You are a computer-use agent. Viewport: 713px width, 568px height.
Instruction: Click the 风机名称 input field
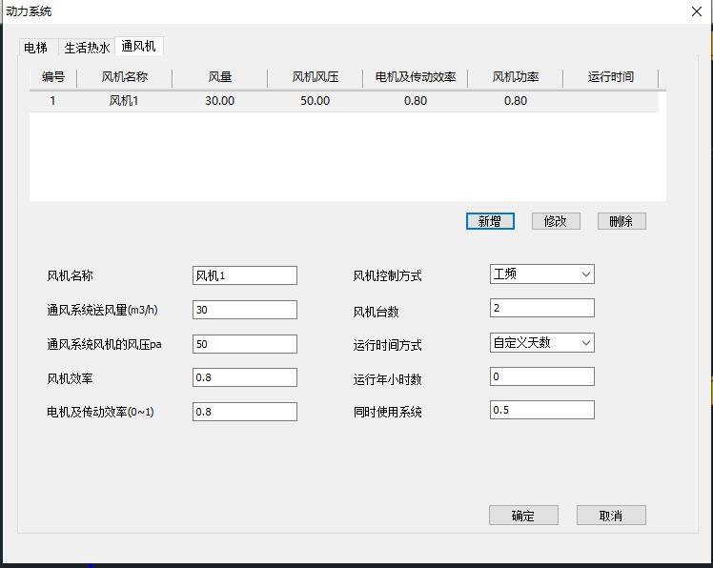[244, 275]
